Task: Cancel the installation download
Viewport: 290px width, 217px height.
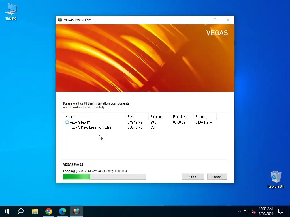Action: pyautogui.click(x=217, y=177)
